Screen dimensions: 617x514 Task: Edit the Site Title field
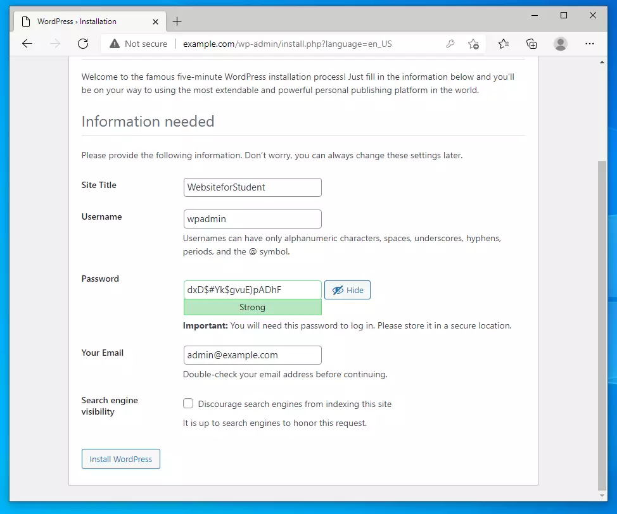tap(252, 187)
